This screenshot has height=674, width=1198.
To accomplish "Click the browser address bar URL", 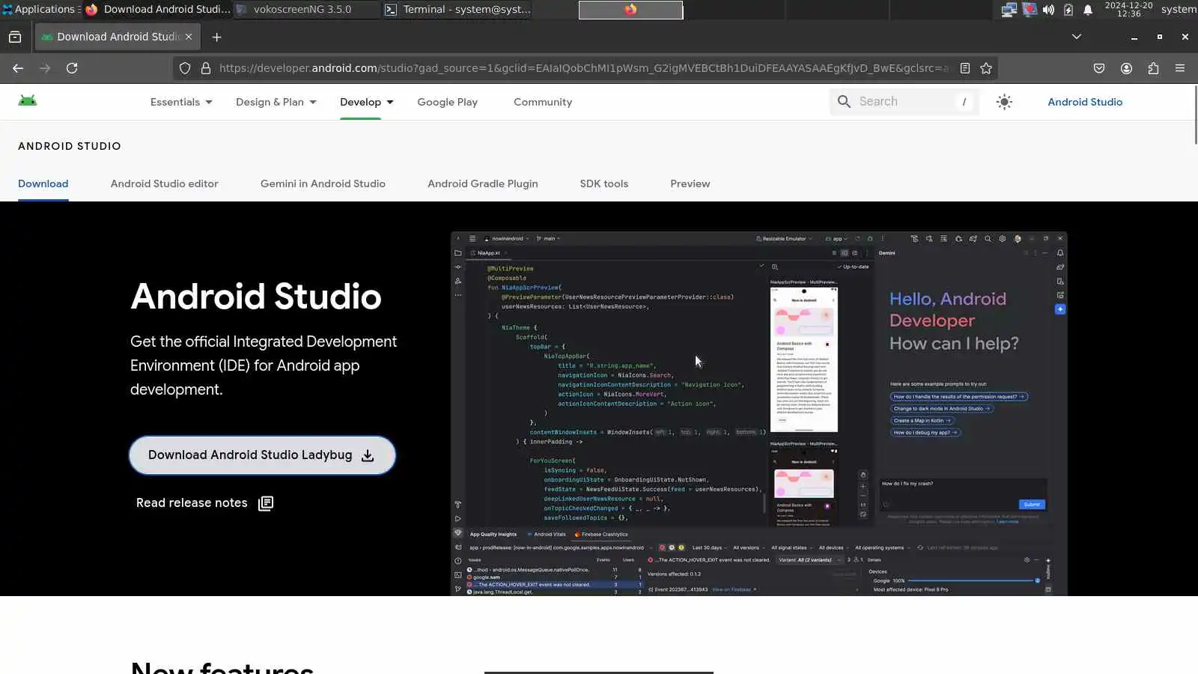I will coord(584,68).
